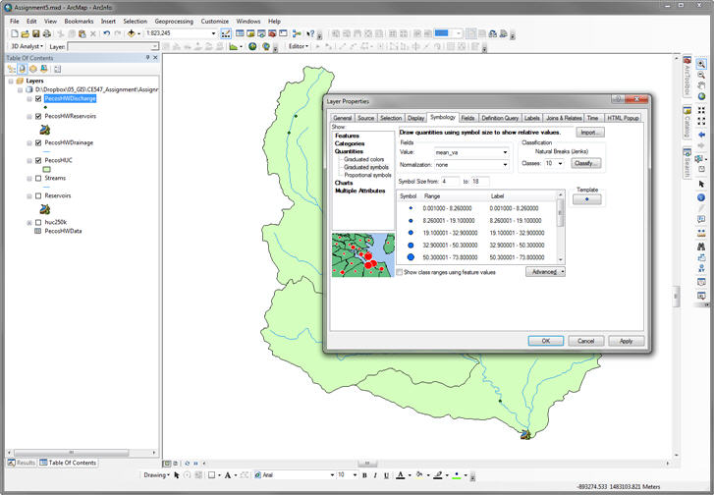Save the map with floppy icon

(x=36, y=33)
